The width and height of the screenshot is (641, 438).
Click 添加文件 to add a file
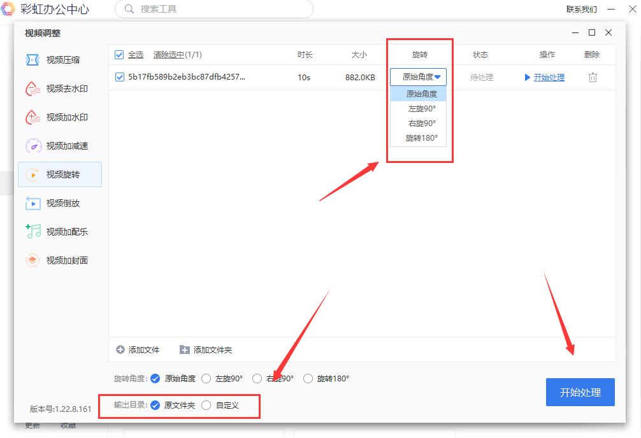(x=138, y=350)
